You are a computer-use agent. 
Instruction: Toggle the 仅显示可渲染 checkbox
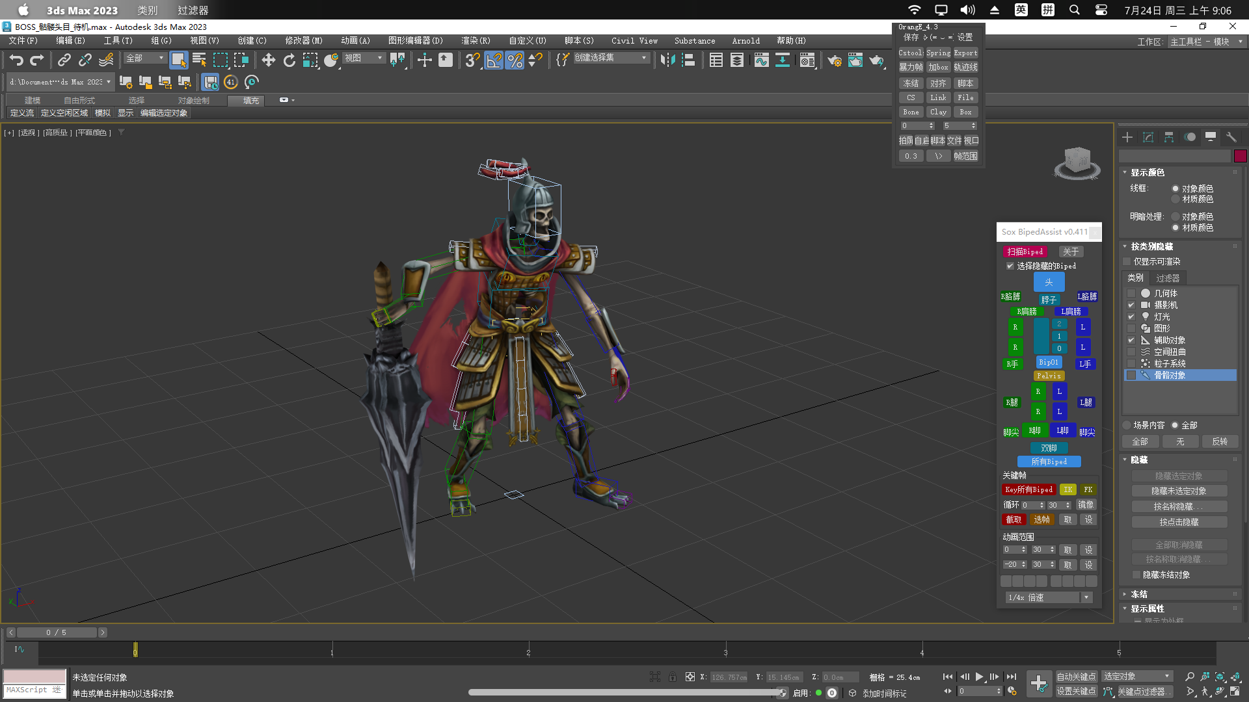pyautogui.click(x=1127, y=261)
